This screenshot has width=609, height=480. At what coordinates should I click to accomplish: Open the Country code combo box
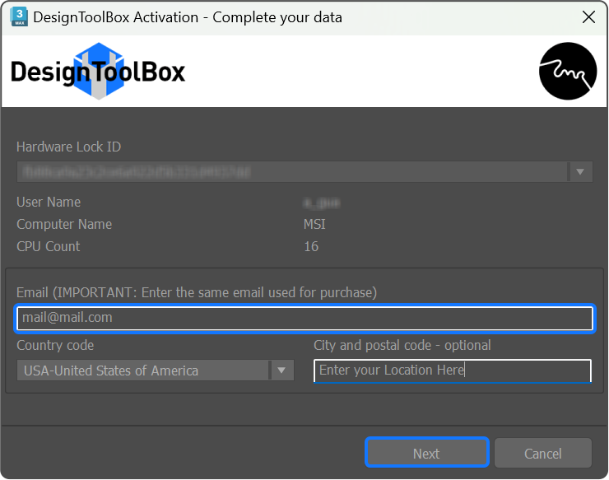coord(156,370)
